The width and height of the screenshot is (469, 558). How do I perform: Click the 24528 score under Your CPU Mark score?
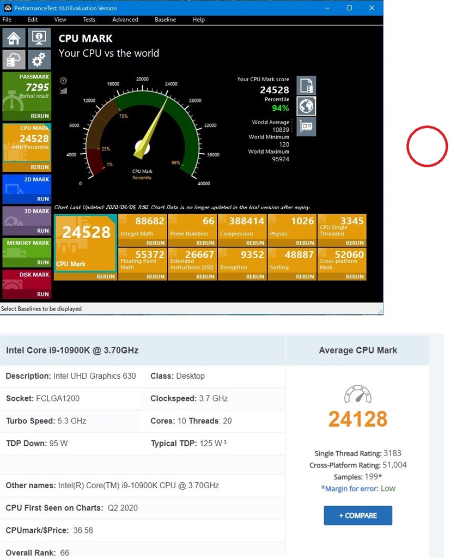(x=275, y=90)
